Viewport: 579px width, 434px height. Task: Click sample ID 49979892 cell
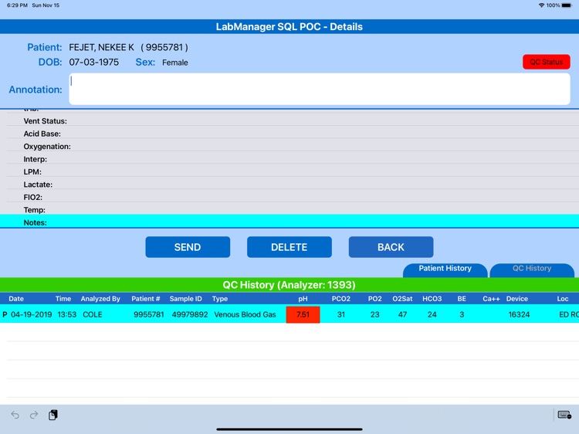pos(190,314)
